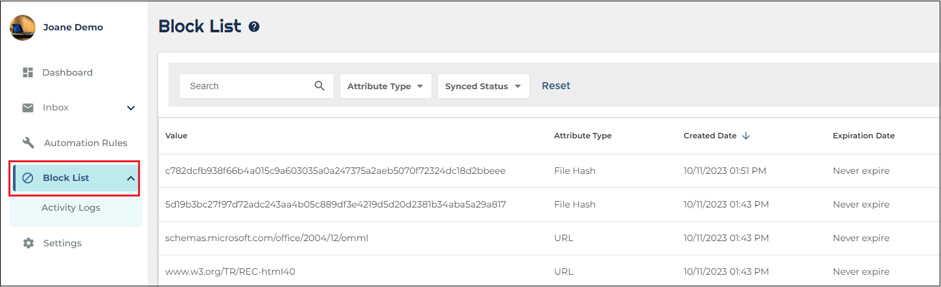Click the Inbox envelope icon
Image resolution: width=941 pixels, height=287 pixels.
click(x=28, y=108)
